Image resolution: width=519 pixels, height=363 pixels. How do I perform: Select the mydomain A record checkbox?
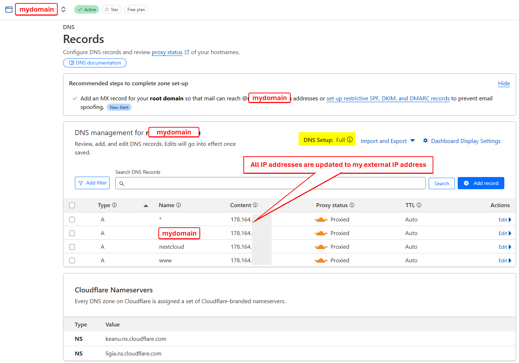coord(72,233)
